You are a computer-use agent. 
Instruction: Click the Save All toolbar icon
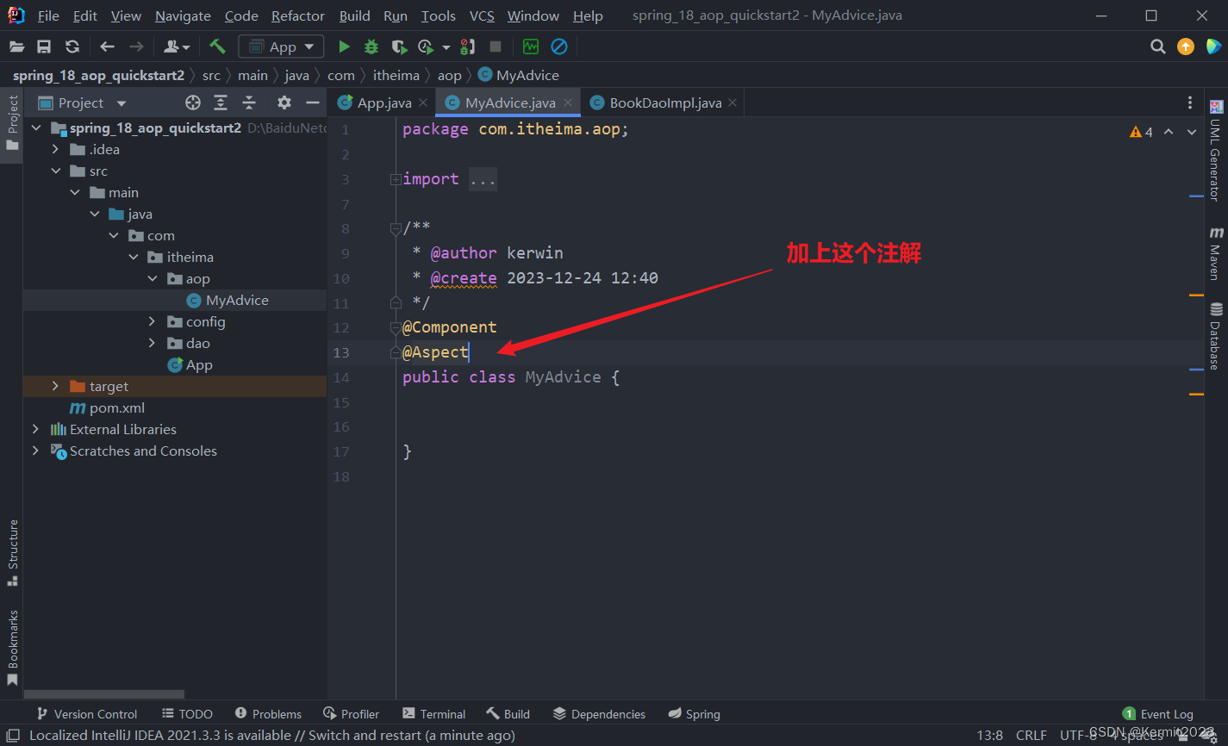pyautogui.click(x=44, y=47)
